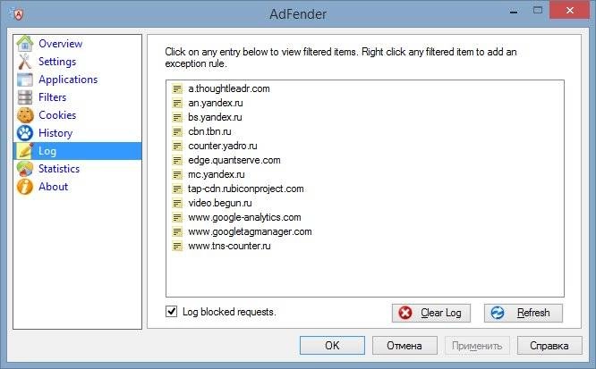This screenshot has height=369, width=596.
Task: Confirm with the OK button
Action: 332,346
